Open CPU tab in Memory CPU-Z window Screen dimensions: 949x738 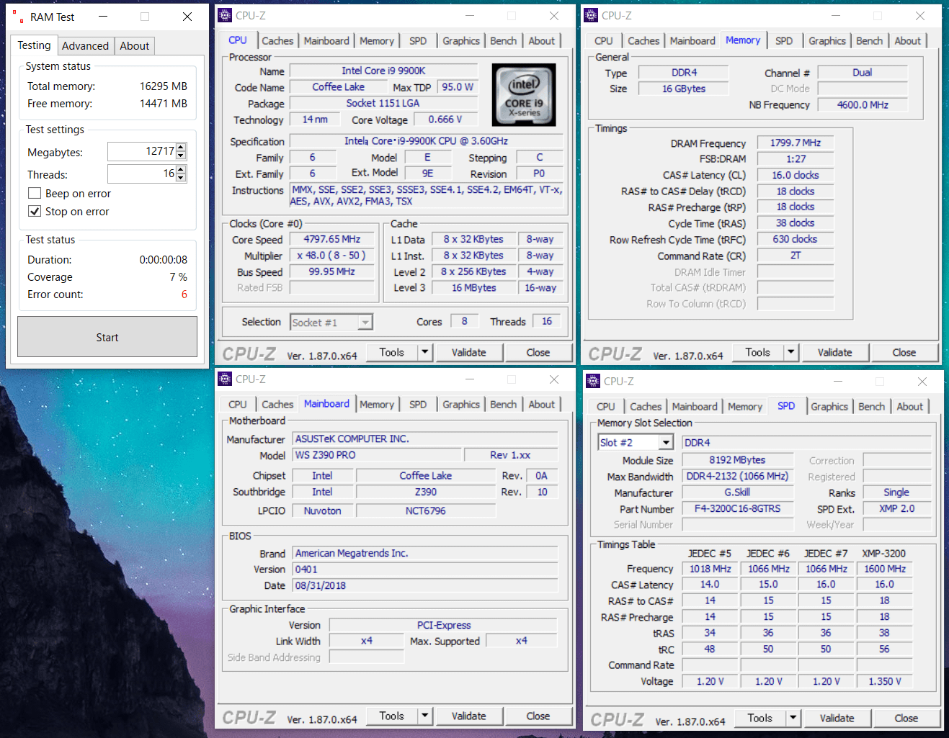pos(604,41)
